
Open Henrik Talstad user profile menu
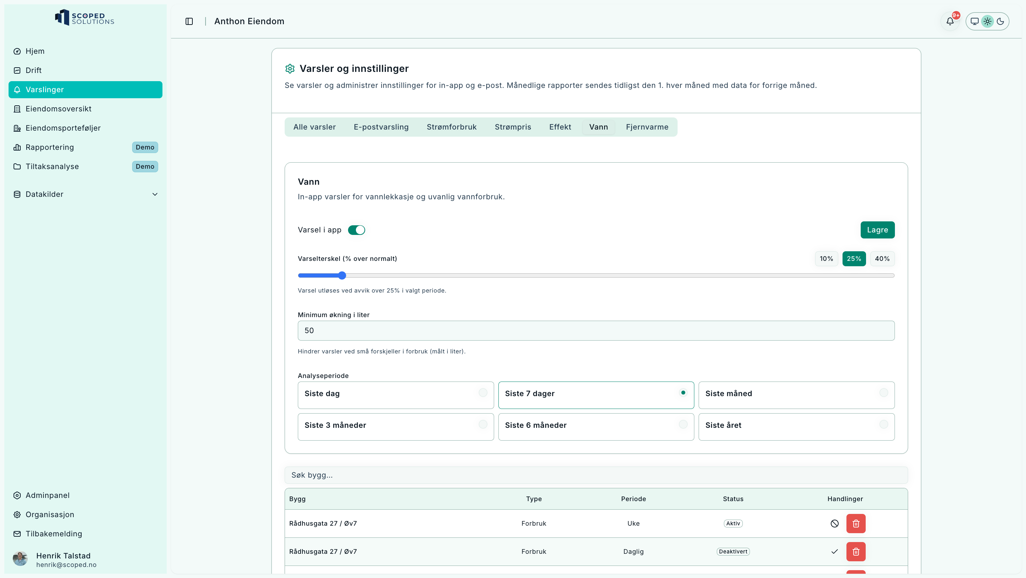[x=64, y=559]
